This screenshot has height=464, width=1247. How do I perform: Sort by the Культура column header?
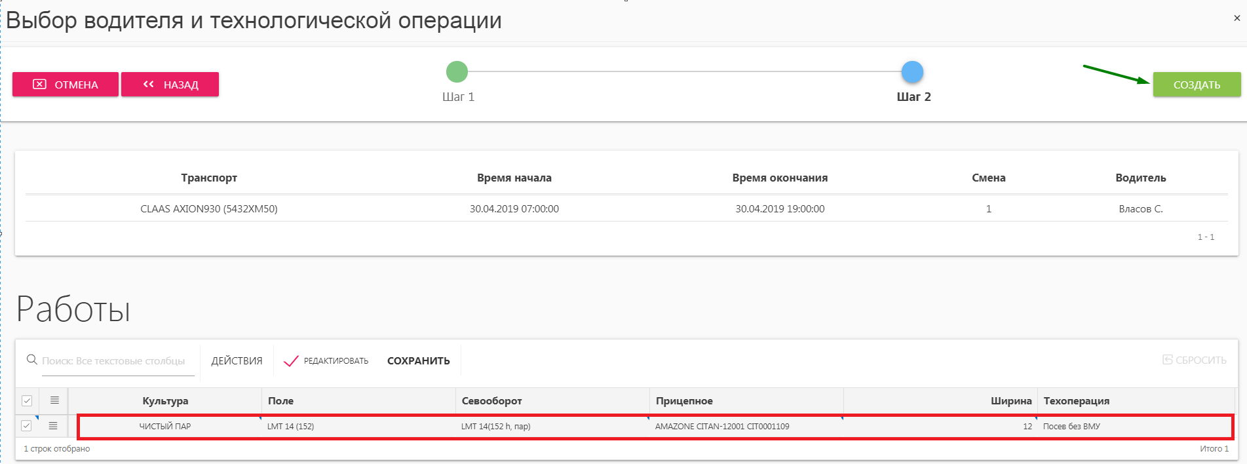(165, 401)
